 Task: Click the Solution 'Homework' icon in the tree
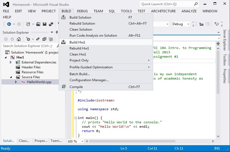coord(7,52)
